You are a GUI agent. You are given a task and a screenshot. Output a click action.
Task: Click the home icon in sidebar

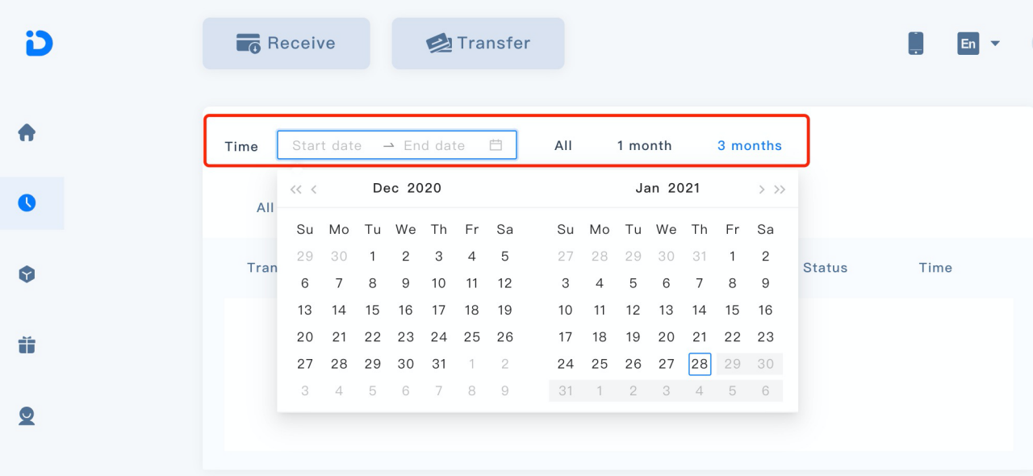27,132
